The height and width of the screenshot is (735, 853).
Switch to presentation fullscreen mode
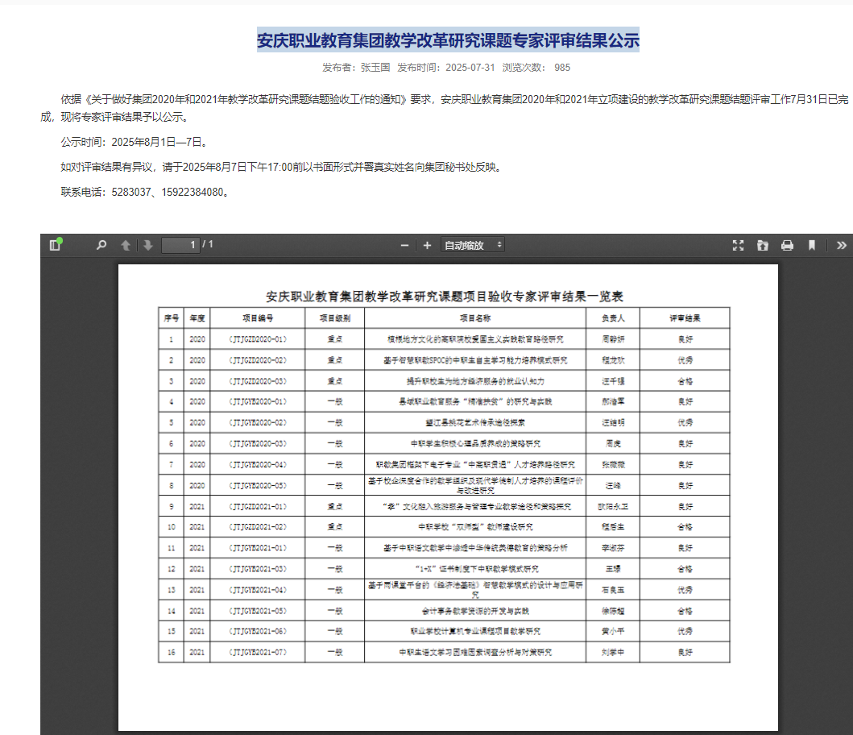click(738, 246)
